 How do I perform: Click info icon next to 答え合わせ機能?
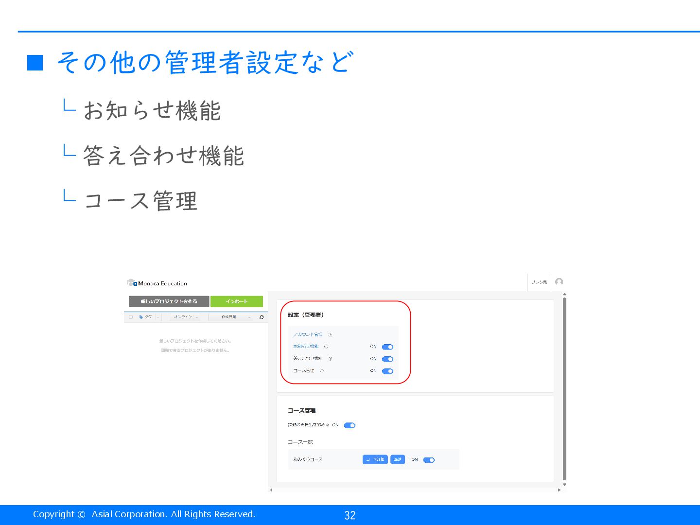pyautogui.click(x=330, y=359)
